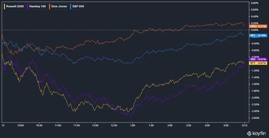Click the 11:00 time axis label

tap(58, 126)
